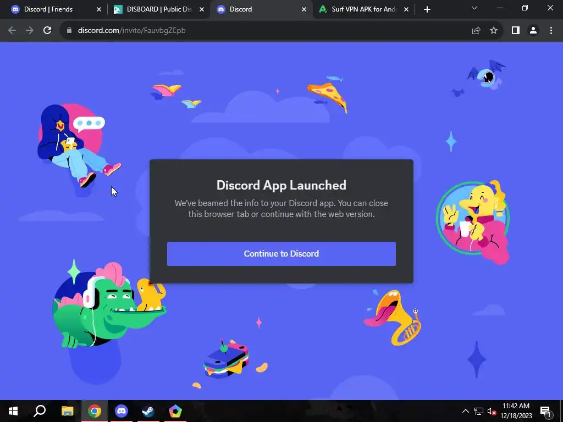This screenshot has height=422, width=563.
Task: Open Steam from the taskbar
Action: click(x=148, y=411)
